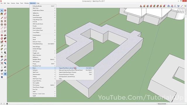Activate the 2 Point Arc tool
Viewport: 187px width, 105px height.
(5, 28)
